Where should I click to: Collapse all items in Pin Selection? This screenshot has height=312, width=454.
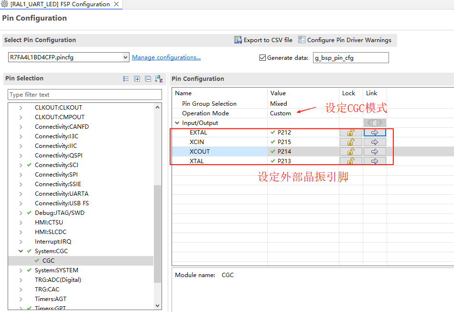point(148,78)
